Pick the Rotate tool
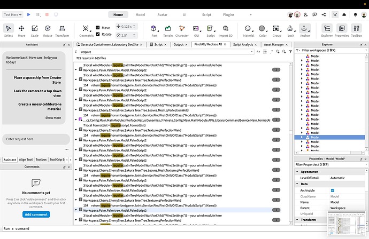Screen dimensions: 369x239 (x=48, y=31)
